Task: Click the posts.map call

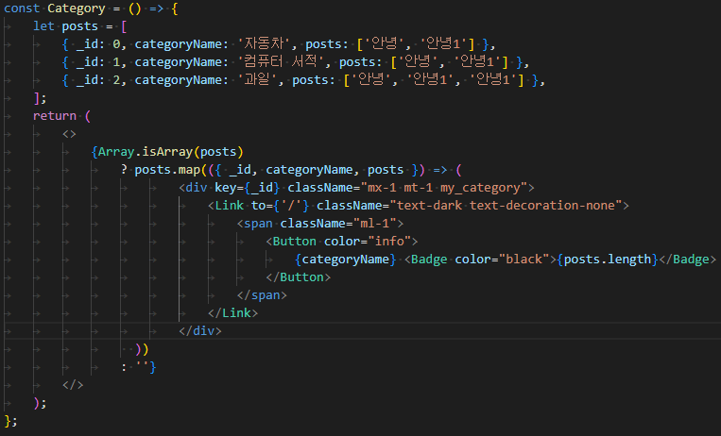Action: click(x=167, y=170)
